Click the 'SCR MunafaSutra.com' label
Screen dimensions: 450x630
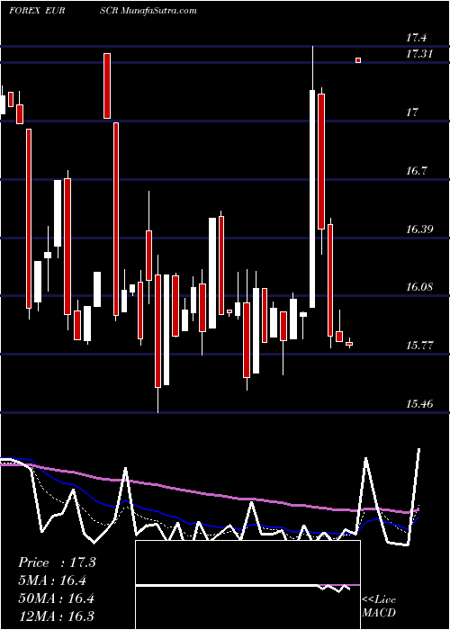[148, 11]
